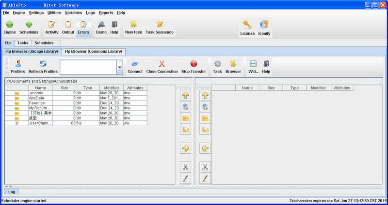The height and width of the screenshot is (205, 388).
Task: Open the License key icon
Action: coord(247,25)
